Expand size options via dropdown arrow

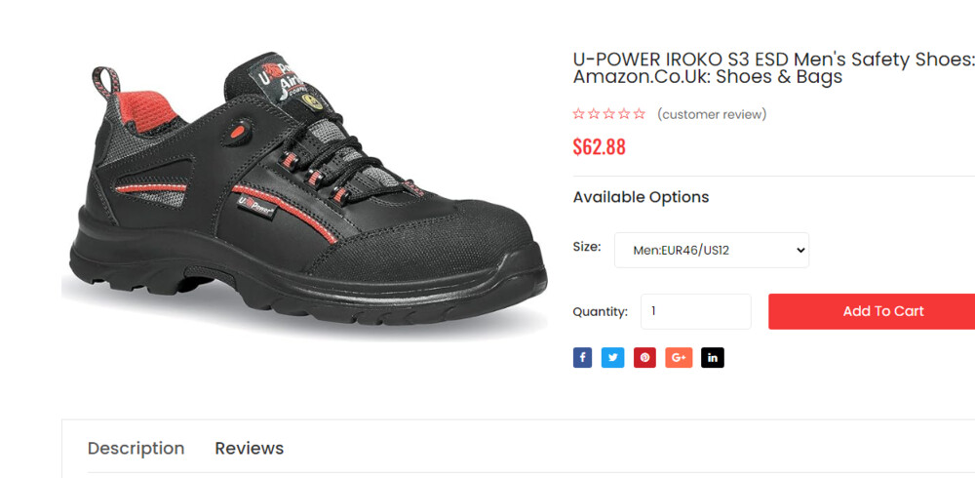click(800, 250)
